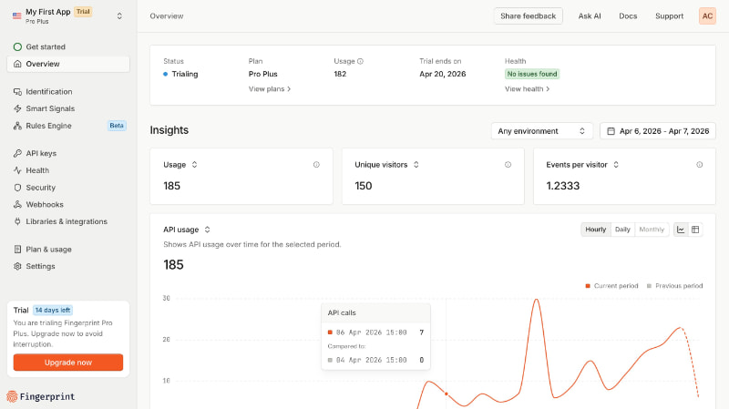Open the API usage chart selector
The width and height of the screenshot is (729, 409).
tap(187, 230)
